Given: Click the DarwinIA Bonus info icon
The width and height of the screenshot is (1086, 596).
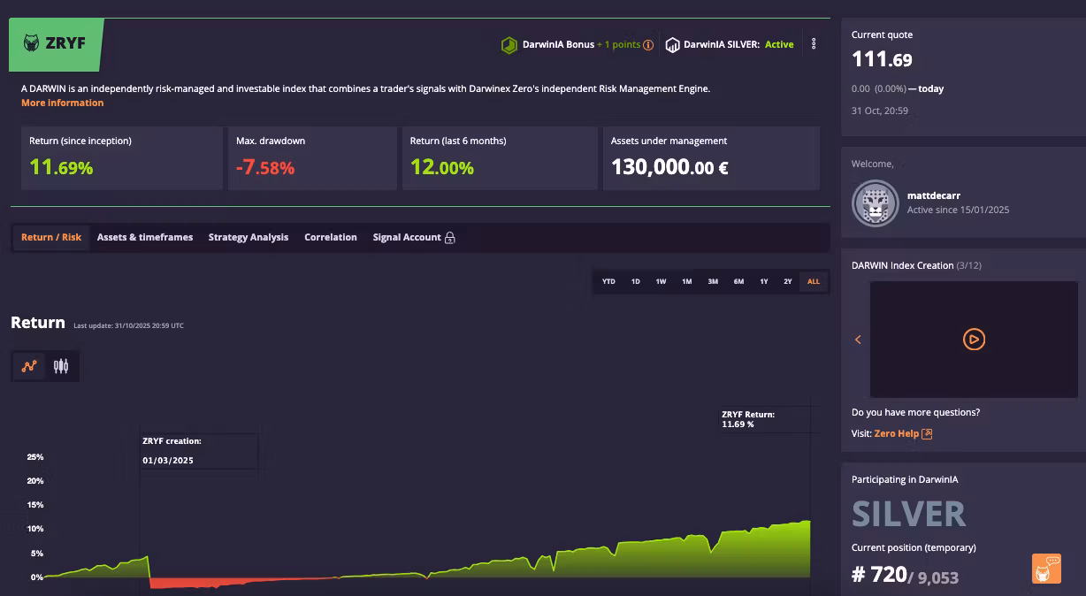Looking at the screenshot, I should (648, 45).
